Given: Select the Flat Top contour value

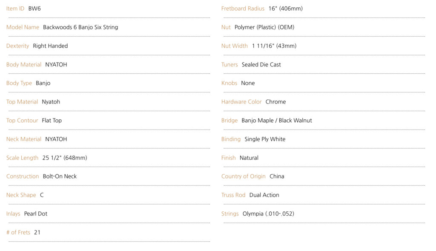Looking at the screenshot, I should point(52,121).
